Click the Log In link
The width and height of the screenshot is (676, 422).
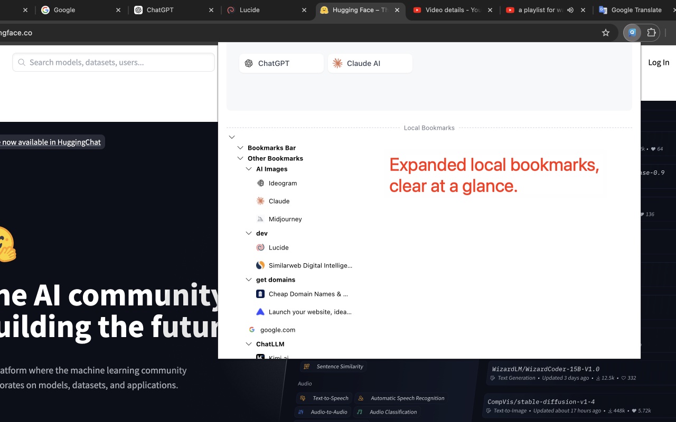click(658, 62)
